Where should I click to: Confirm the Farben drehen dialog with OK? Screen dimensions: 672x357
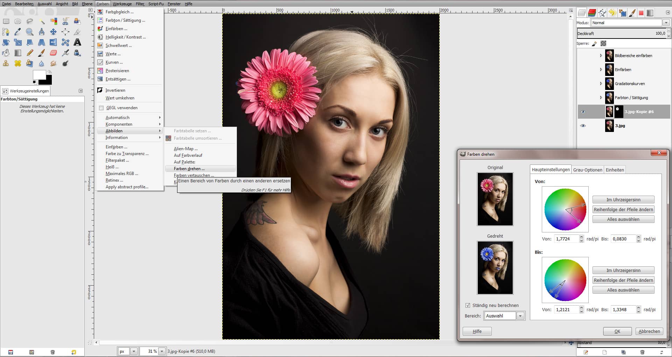617,331
